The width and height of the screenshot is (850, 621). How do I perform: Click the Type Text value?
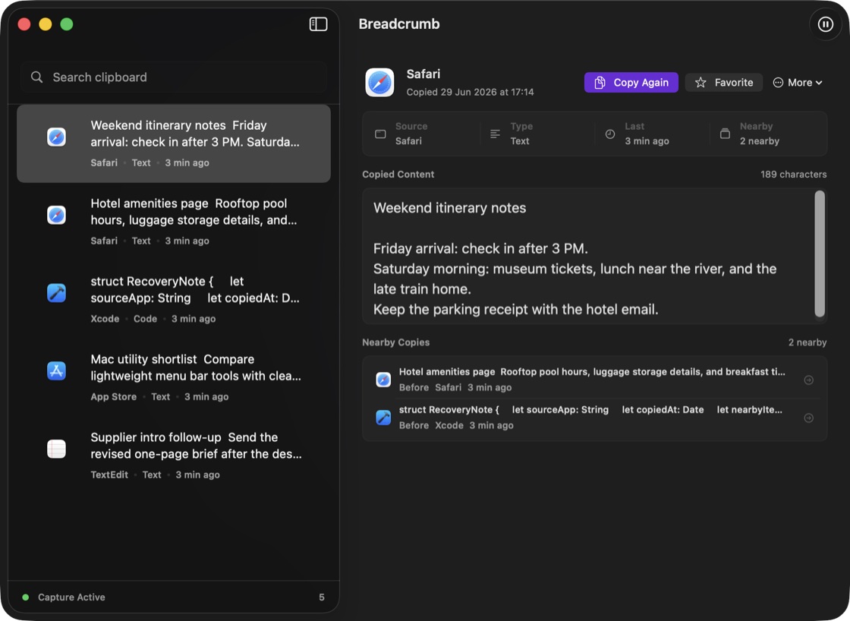[x=519, y=141]
